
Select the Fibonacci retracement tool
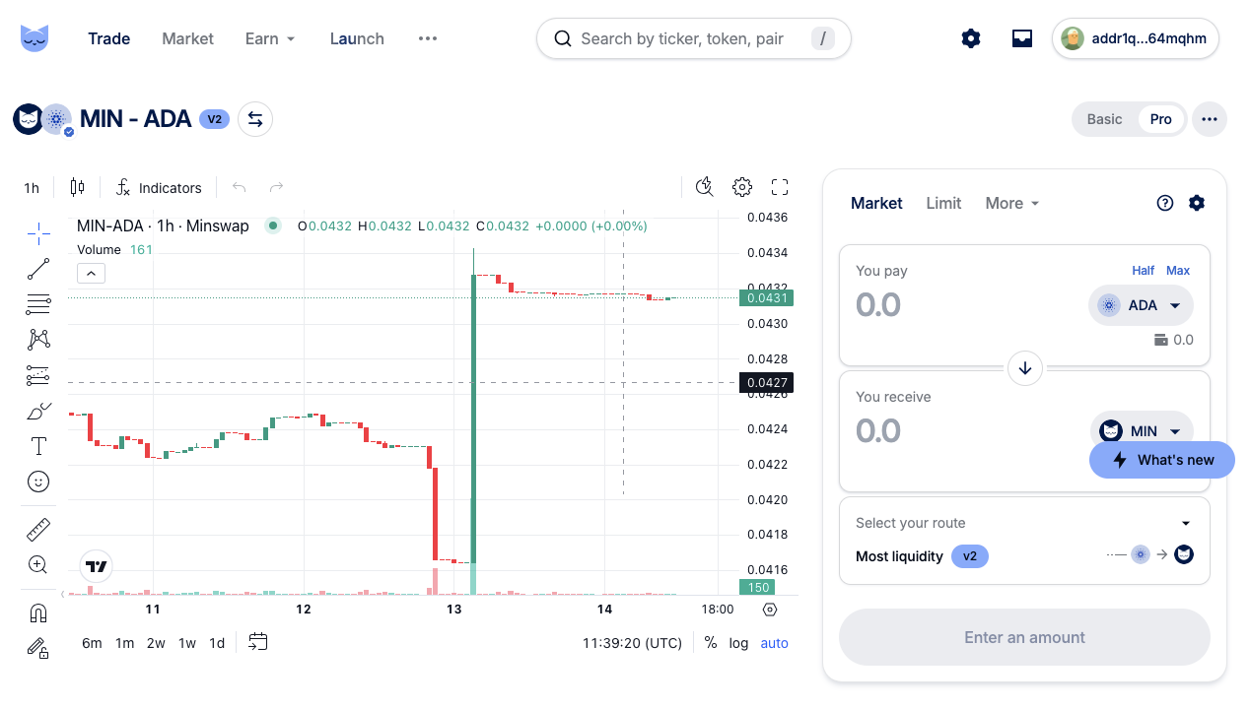[x=38, y=304]
